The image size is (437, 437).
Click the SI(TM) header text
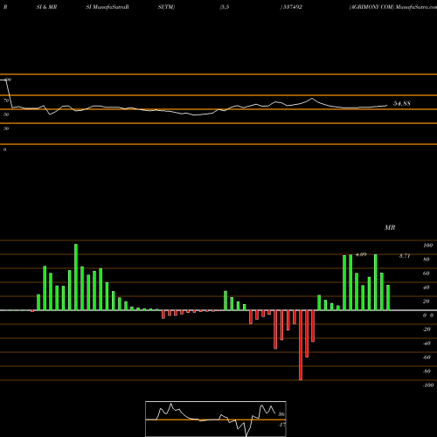[166, 7]
